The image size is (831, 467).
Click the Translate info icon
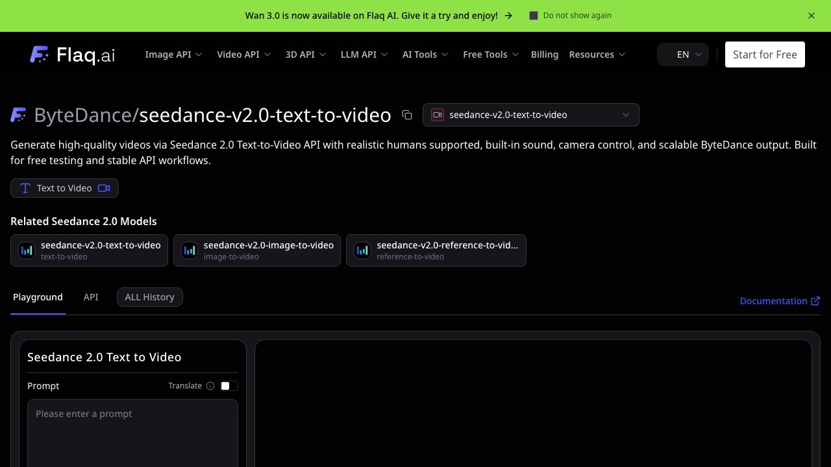pos(210,386)
